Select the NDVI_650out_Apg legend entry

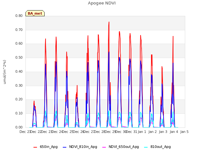click(120, 147)
